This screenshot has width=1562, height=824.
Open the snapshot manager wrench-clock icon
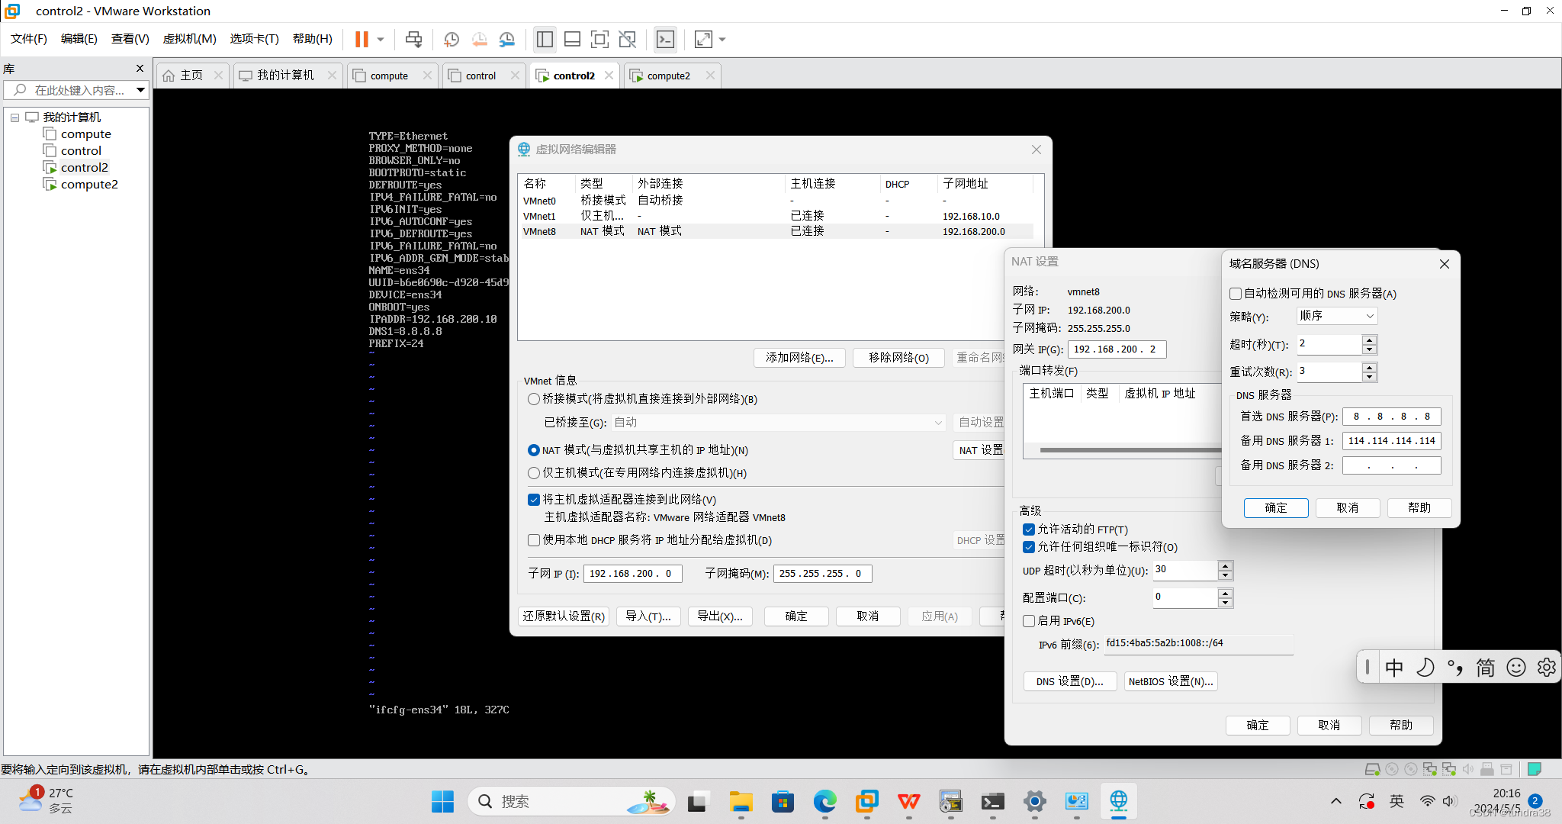[506, 39]
